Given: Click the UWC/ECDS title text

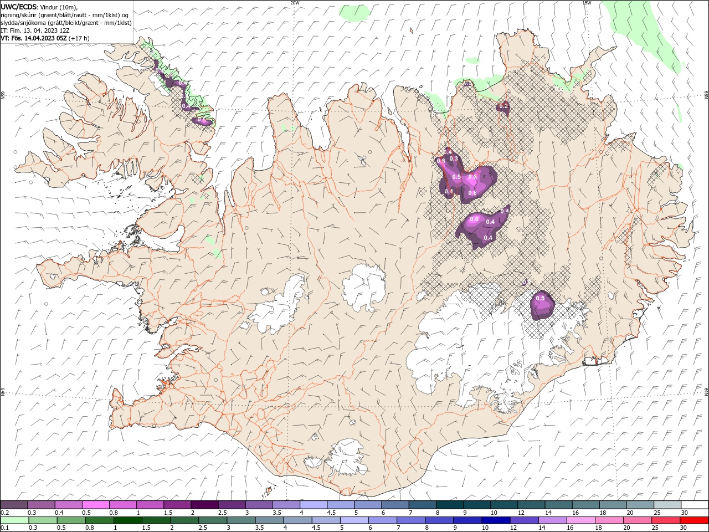Looking at the screenshot, I should pos(19,7).
